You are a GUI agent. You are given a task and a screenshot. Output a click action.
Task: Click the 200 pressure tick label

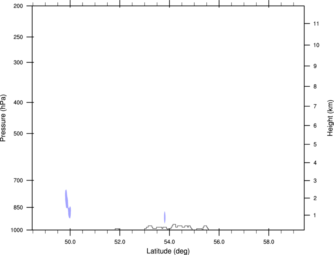click(x=18, y=6)
